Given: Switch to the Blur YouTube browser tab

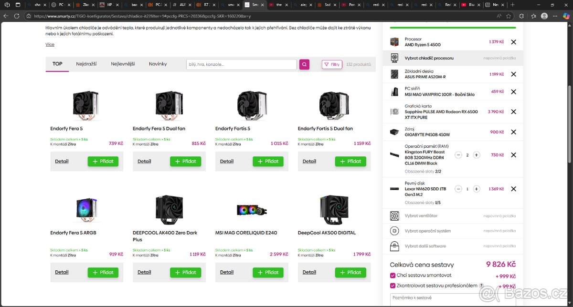Looking at the screenshot, I should tap(470, 5).
